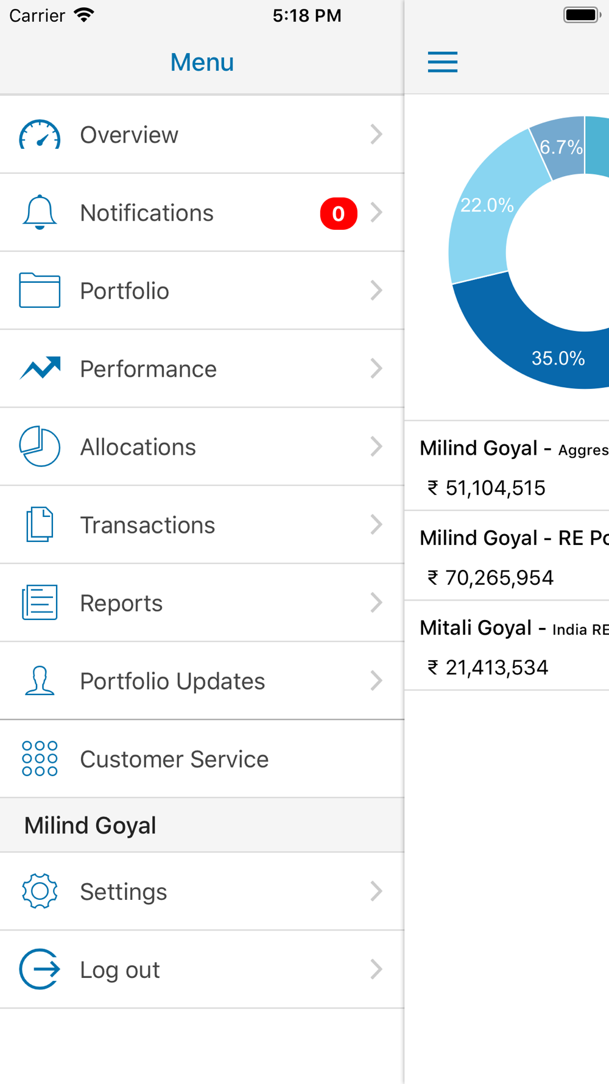The image size is (609, 1084).
Task: Expand the Portfolio Updates chevron
Action: [376, 680]
